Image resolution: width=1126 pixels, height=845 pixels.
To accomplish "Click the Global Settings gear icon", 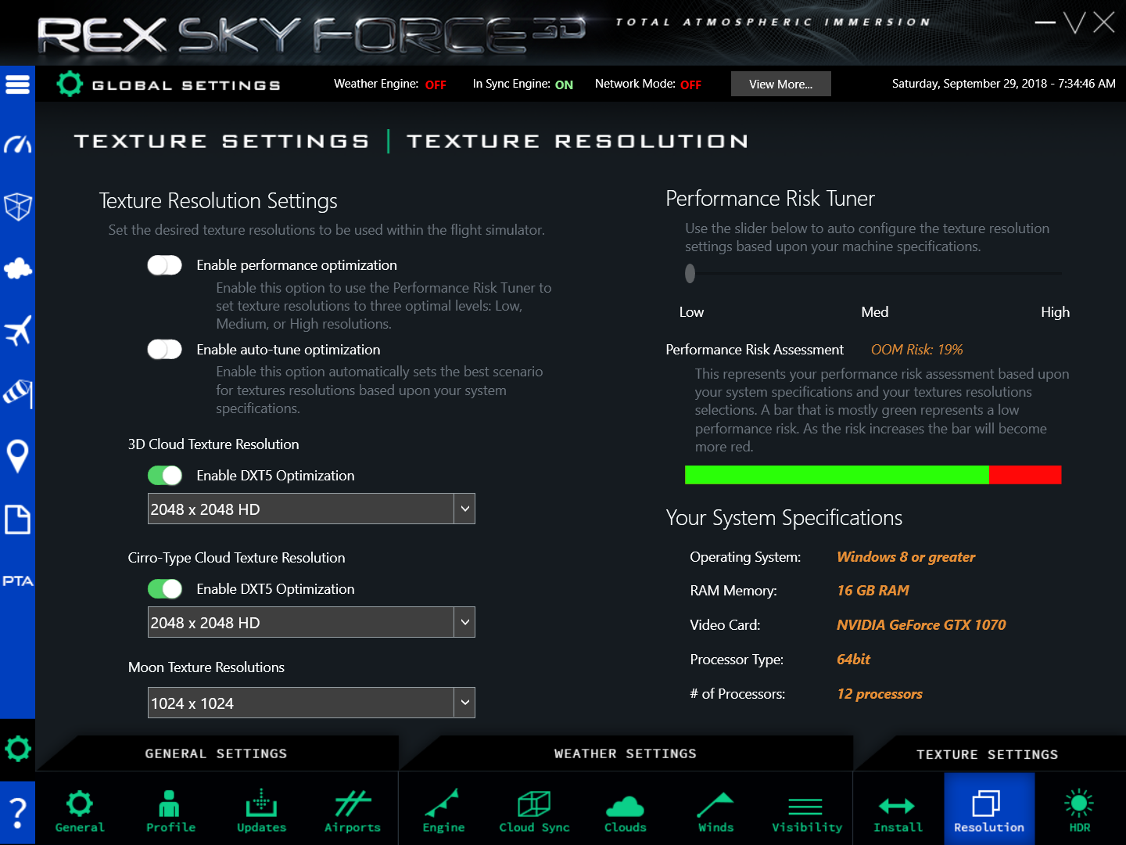I will (x=70, y=84).
